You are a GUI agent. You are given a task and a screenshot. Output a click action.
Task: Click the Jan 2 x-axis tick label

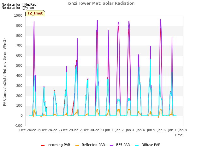(x=120, y=130)
